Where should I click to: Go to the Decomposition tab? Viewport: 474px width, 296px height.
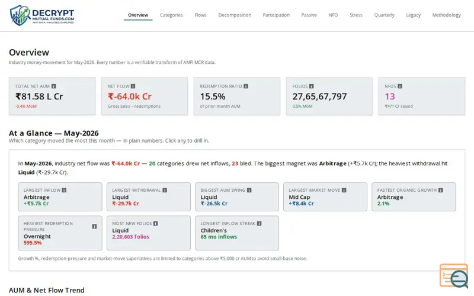(x=235, y=15)
